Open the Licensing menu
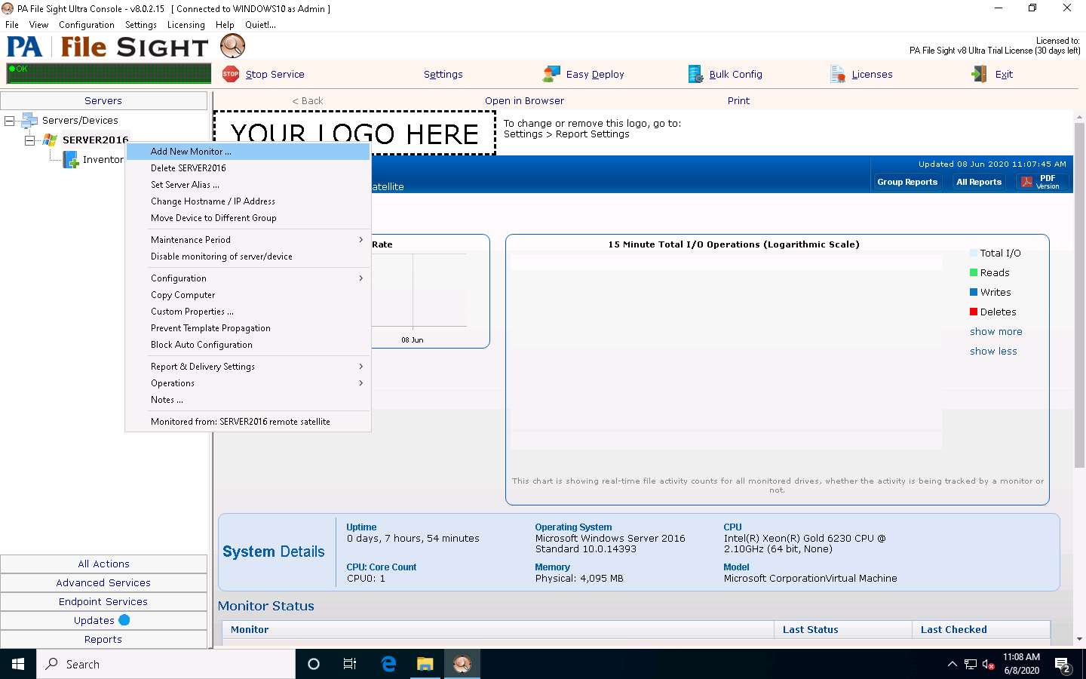Screen dimensions: 1086x679 [186, 25]
